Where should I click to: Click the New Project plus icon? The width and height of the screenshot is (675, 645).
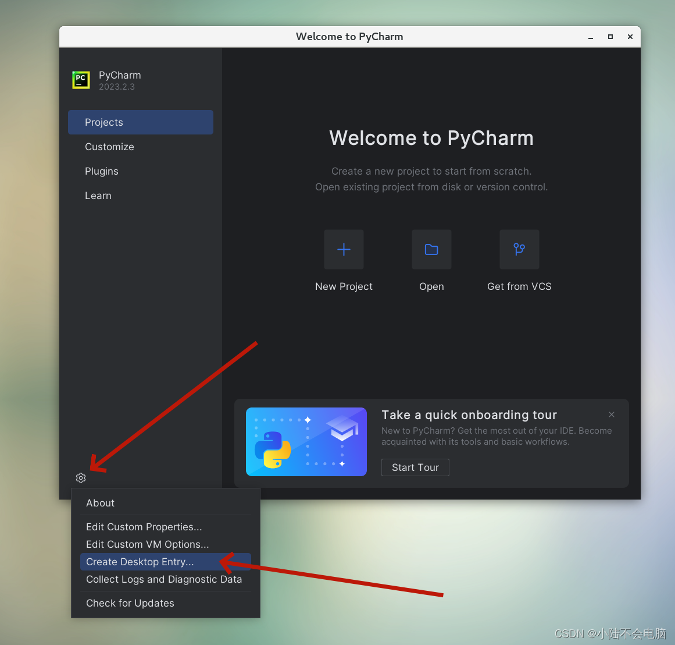(x=344, y=249)
